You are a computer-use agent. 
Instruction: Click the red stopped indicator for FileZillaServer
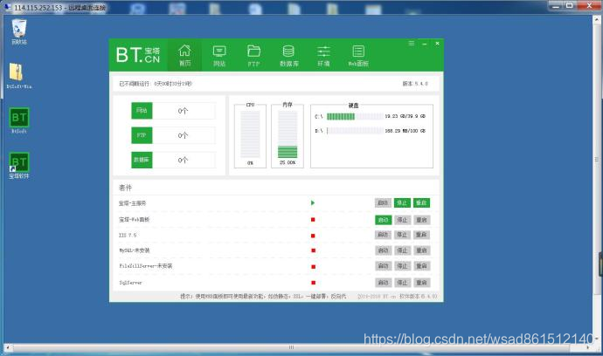click(313, 266)
